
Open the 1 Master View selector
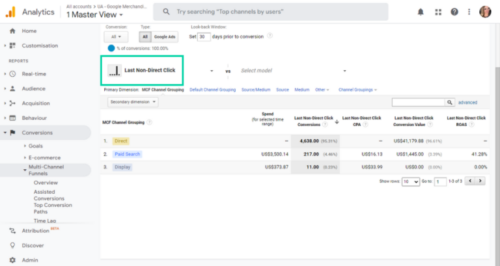[x=94, y=15]
